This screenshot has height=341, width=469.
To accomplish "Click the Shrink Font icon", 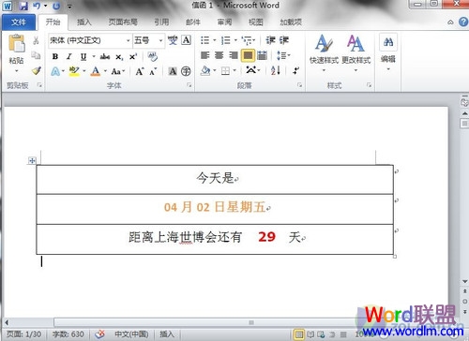I will pyautogui.click(x=153, y=71).
